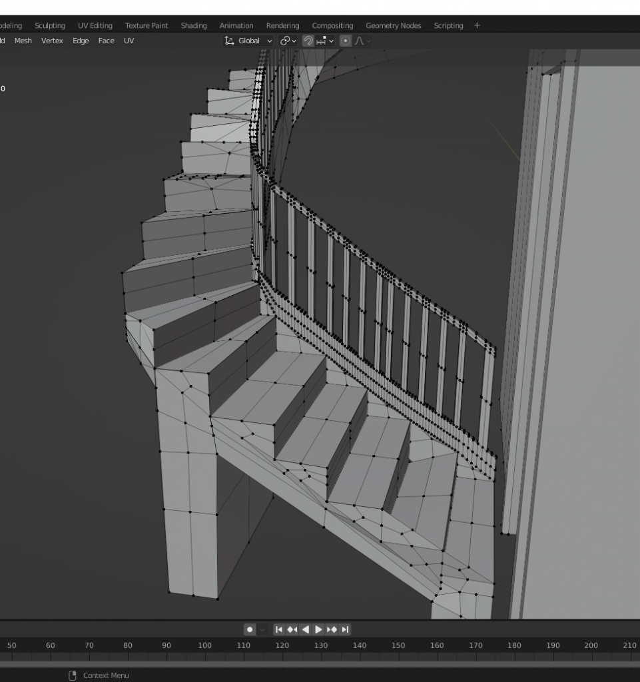Viewport: 640px width, 682px height.
Task: Jump to next keyframe
Action: [332, 629]
